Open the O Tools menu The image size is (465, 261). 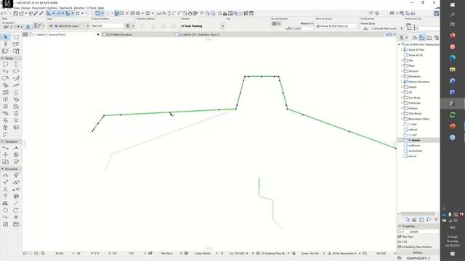pos(91,8)
